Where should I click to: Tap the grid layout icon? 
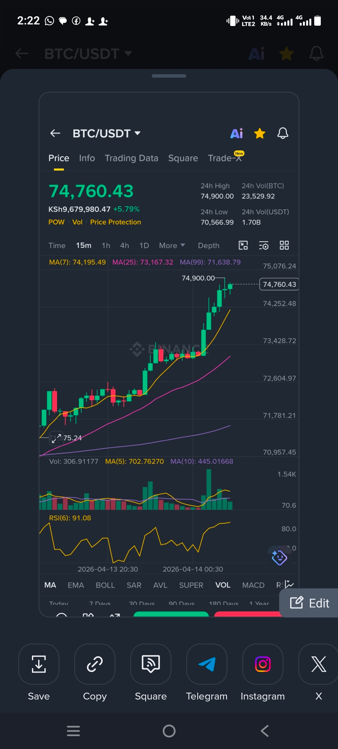click(284, 245)
